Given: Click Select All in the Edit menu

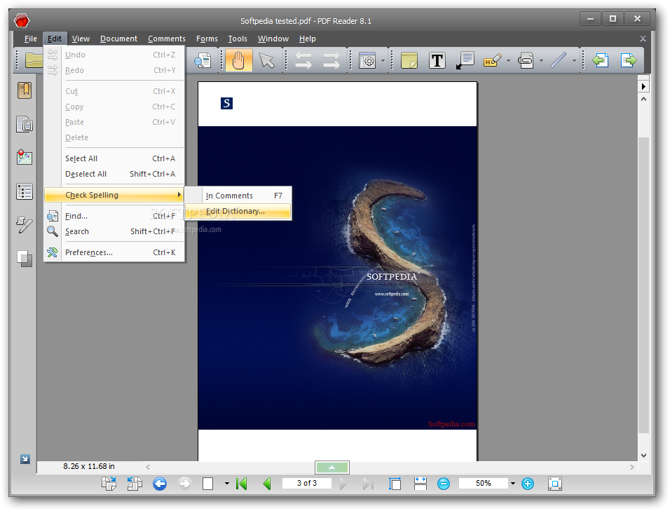Looking at the screenshot, I should click(114, 158).
